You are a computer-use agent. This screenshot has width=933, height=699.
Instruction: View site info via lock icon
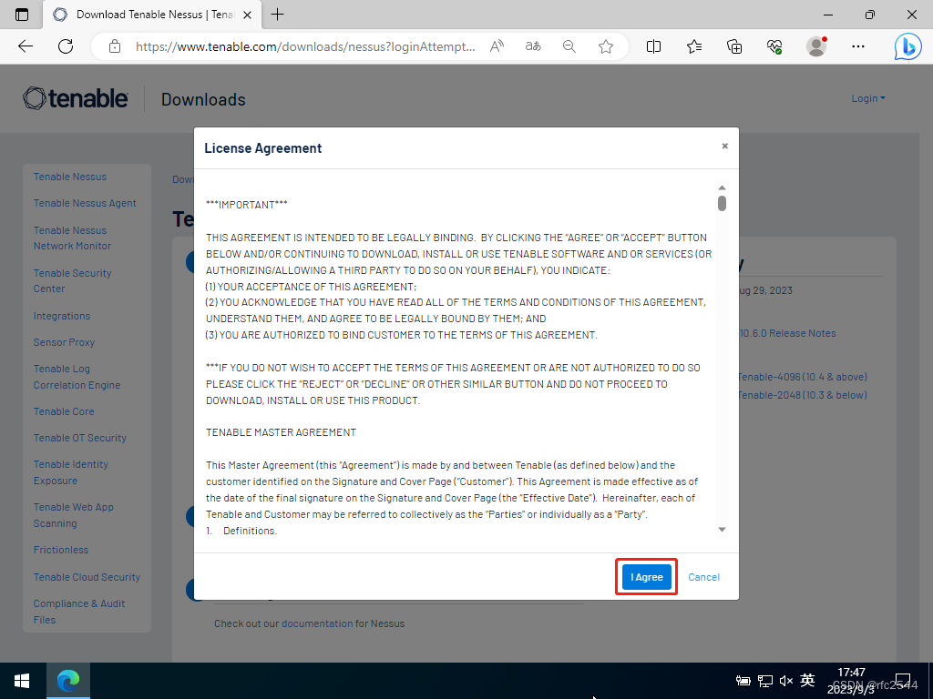click(x=115, y=46)
